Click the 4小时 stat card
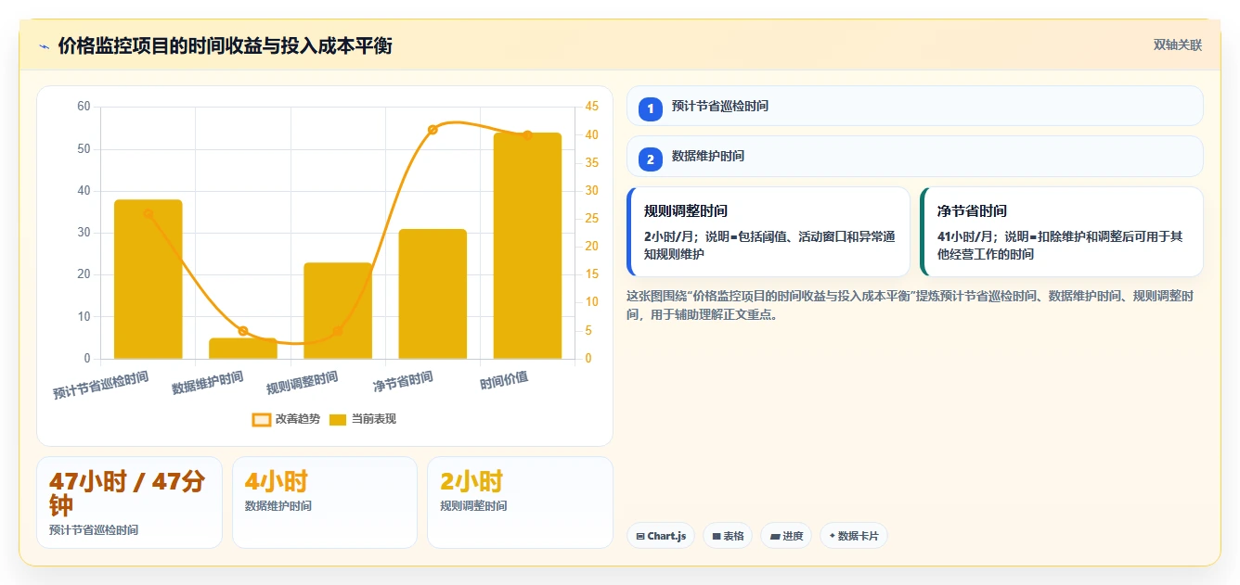The image size is (1240, 585). 325,502
